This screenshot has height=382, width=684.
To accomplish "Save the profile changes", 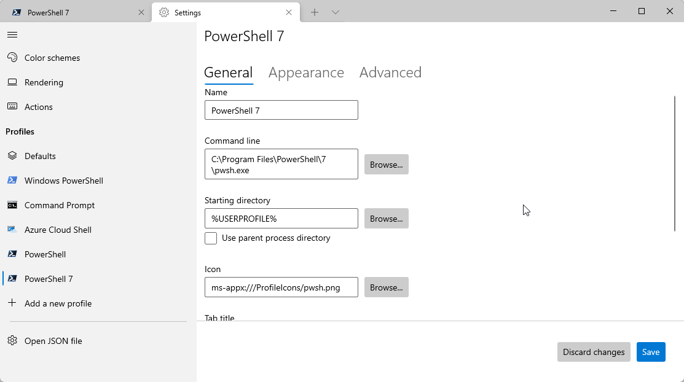I will pos(651,352).
